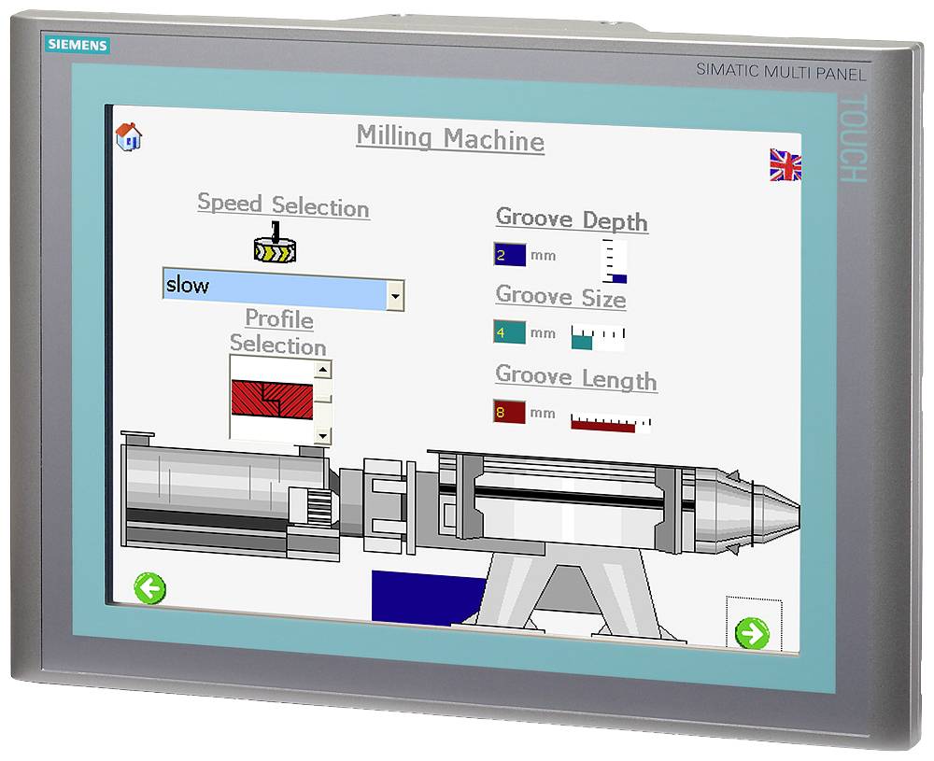Click the Groove Length red bar gauge
The height and width of the screenshot is (761, 934).
coord(611,422)
